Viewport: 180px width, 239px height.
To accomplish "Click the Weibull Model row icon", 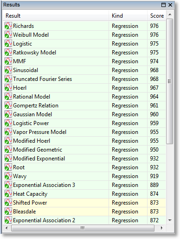I will pyautogui.click(x=8, y=34).
